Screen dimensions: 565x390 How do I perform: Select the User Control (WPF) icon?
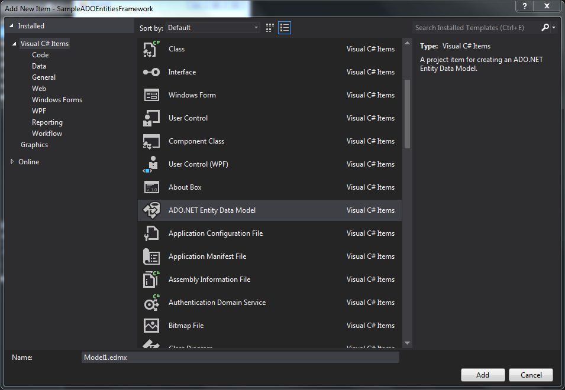151,164
